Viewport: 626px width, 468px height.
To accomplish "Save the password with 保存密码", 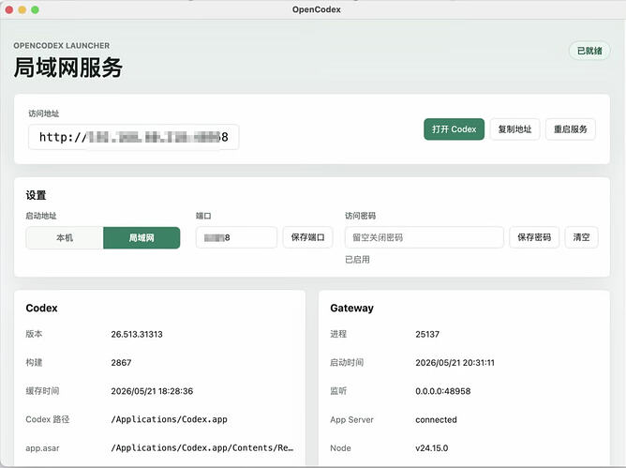I will point(534,237).
